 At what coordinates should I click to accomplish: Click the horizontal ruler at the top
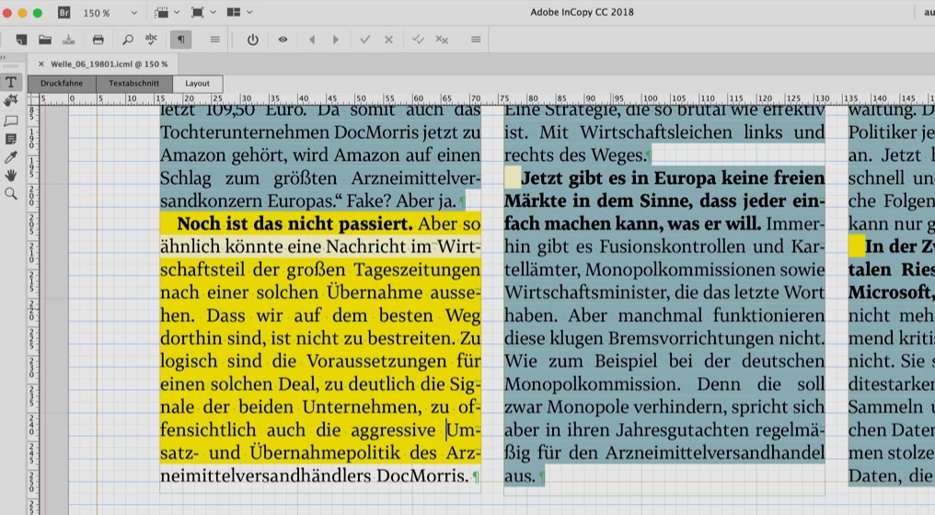click(x=487, y=99)
